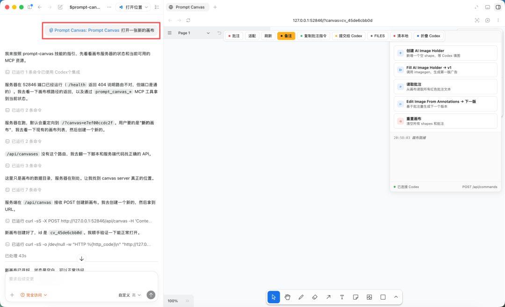Open the FILES button
This screenshot has height=307, width=505.
[x=377, y=36]
